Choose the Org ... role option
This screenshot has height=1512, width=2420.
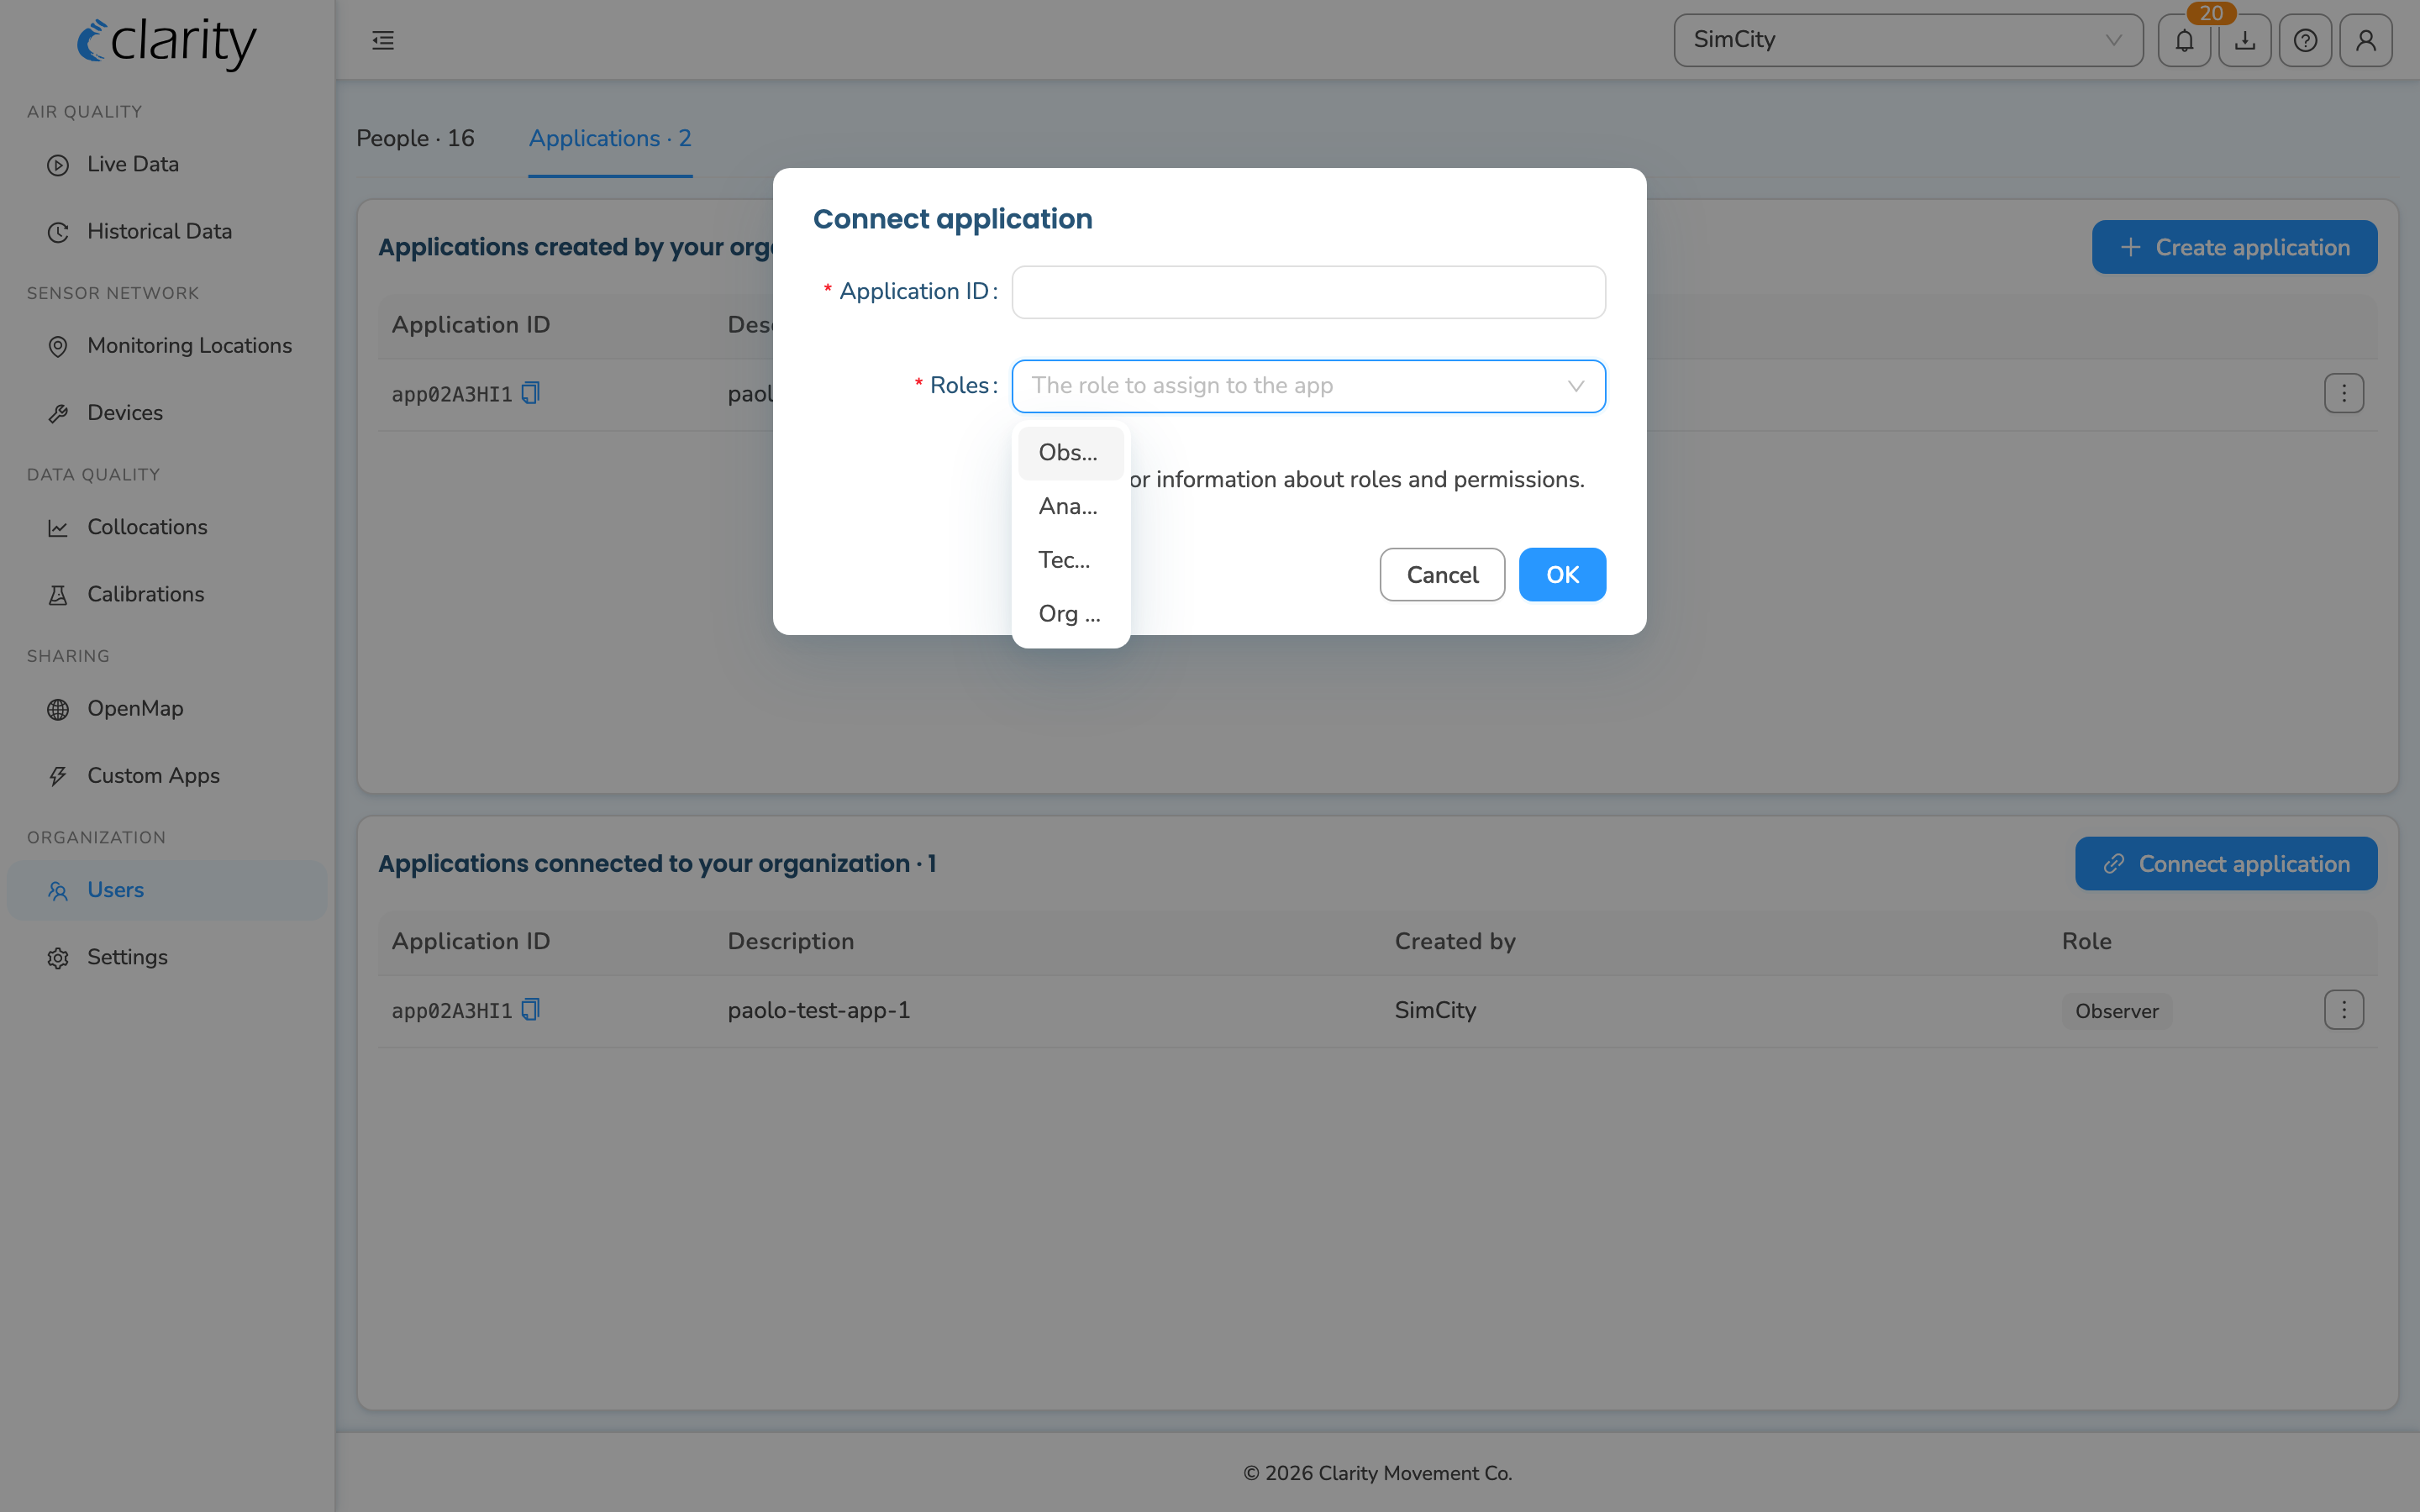(1070, 614)
